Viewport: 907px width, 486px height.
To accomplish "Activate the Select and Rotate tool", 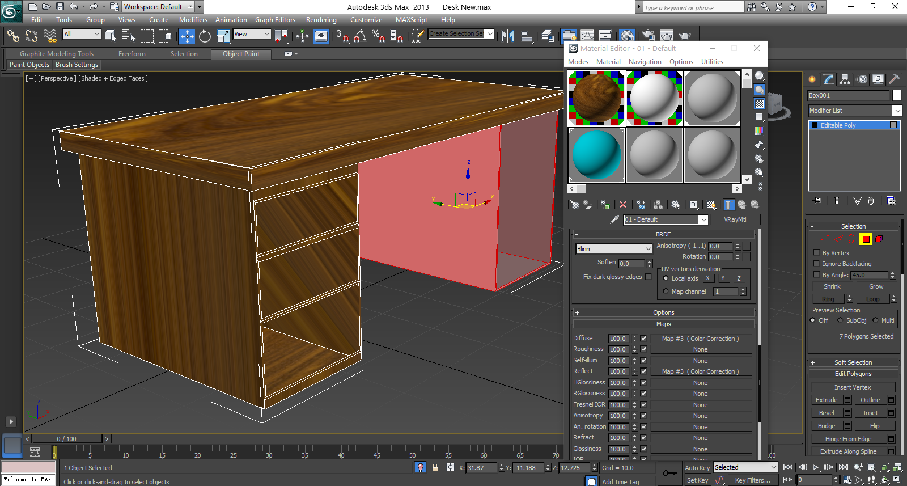I will click(205, 36).
